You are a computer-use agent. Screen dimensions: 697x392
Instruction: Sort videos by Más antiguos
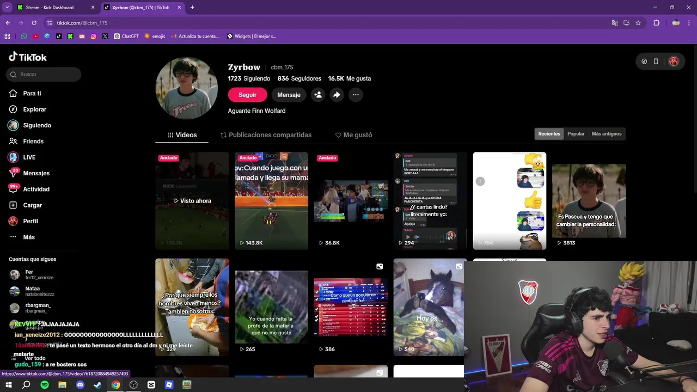[606, 134]
